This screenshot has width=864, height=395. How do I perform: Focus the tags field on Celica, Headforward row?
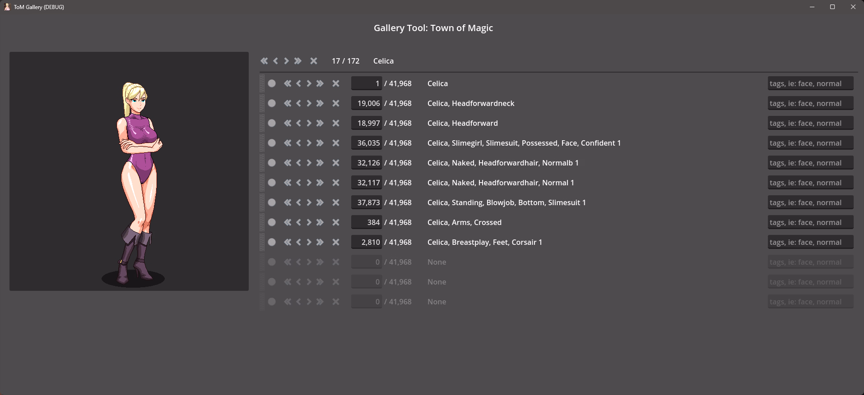tap(810, 123)
